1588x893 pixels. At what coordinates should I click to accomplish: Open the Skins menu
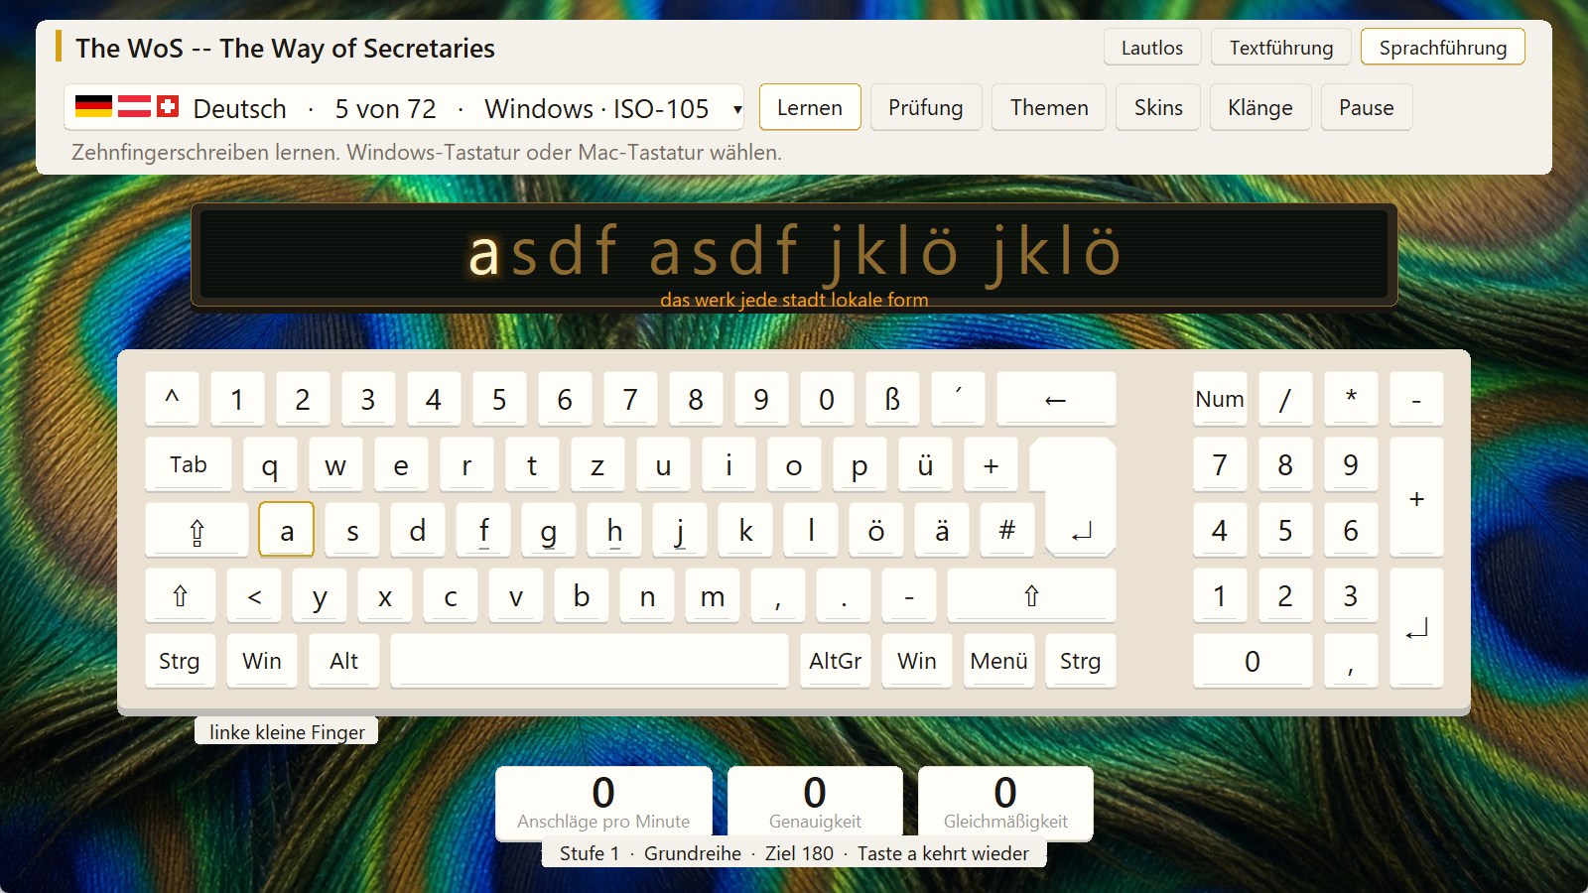(1158, 107)
